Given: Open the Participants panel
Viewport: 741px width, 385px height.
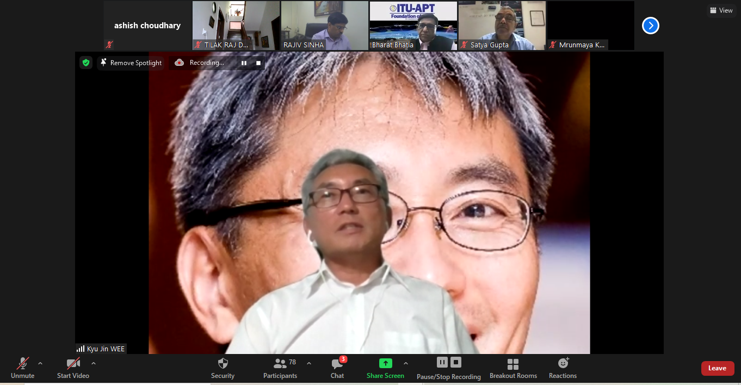Looking at the screenshot, I should click(280, 364).
